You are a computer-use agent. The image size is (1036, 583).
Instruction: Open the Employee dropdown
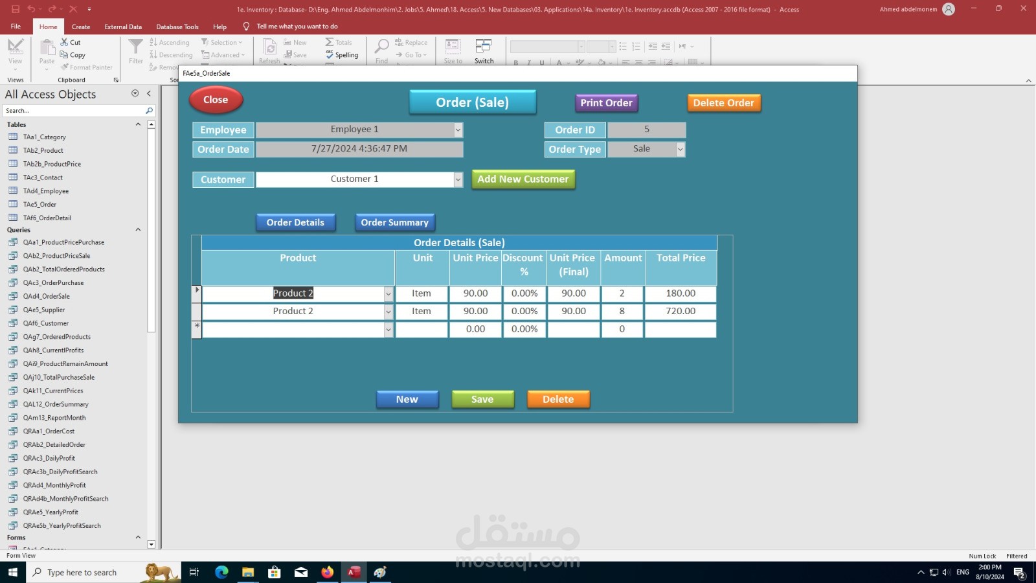(x=458, y=130)
